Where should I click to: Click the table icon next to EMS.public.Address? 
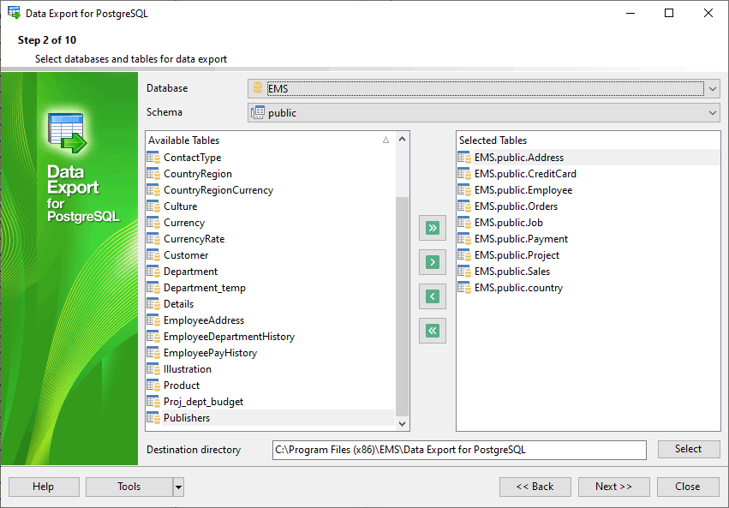pos(464,158)
